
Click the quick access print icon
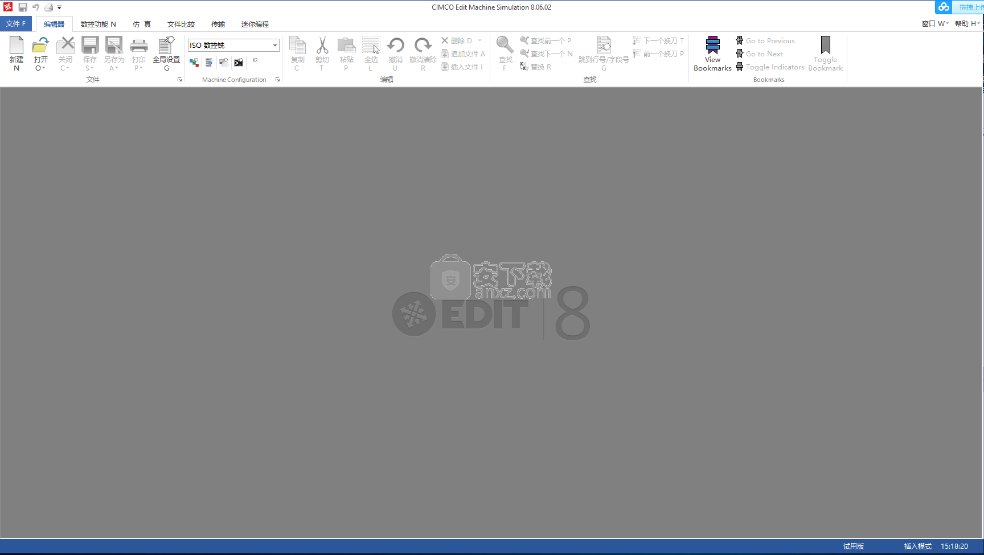pyautogui.click(x=49, y=7)
